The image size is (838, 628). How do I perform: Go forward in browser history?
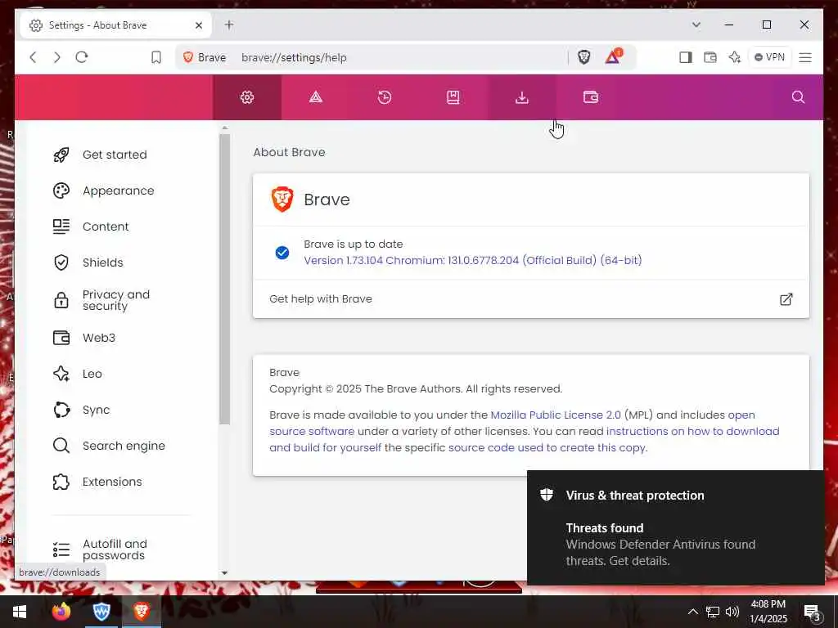coord(57,57)
